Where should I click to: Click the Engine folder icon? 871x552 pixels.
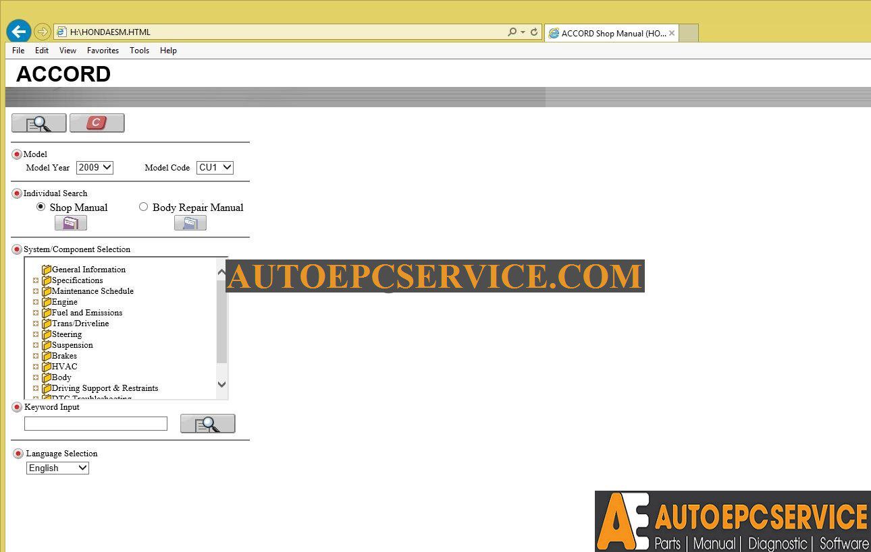coord(47,302)
